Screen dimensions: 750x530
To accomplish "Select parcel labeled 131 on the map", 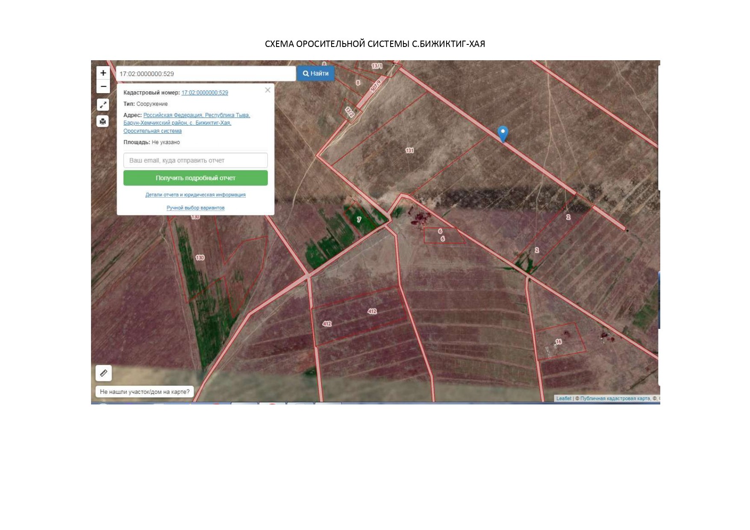I will point(409,150).
